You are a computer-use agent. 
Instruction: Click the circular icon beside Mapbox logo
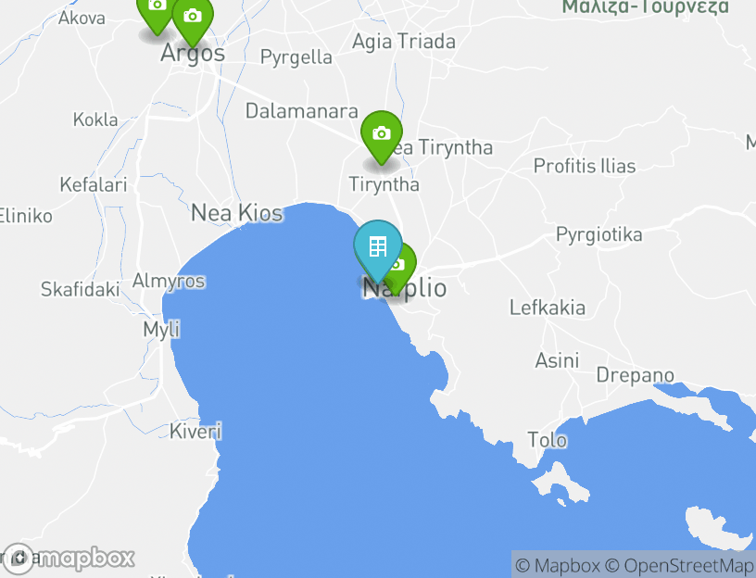(19, 559)
